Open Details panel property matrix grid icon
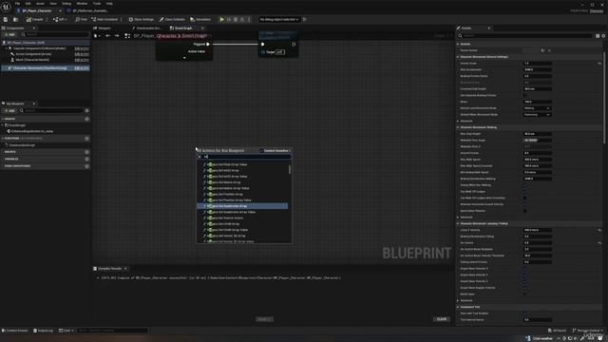Screen dimensions: 608x342 coord(598,36)
